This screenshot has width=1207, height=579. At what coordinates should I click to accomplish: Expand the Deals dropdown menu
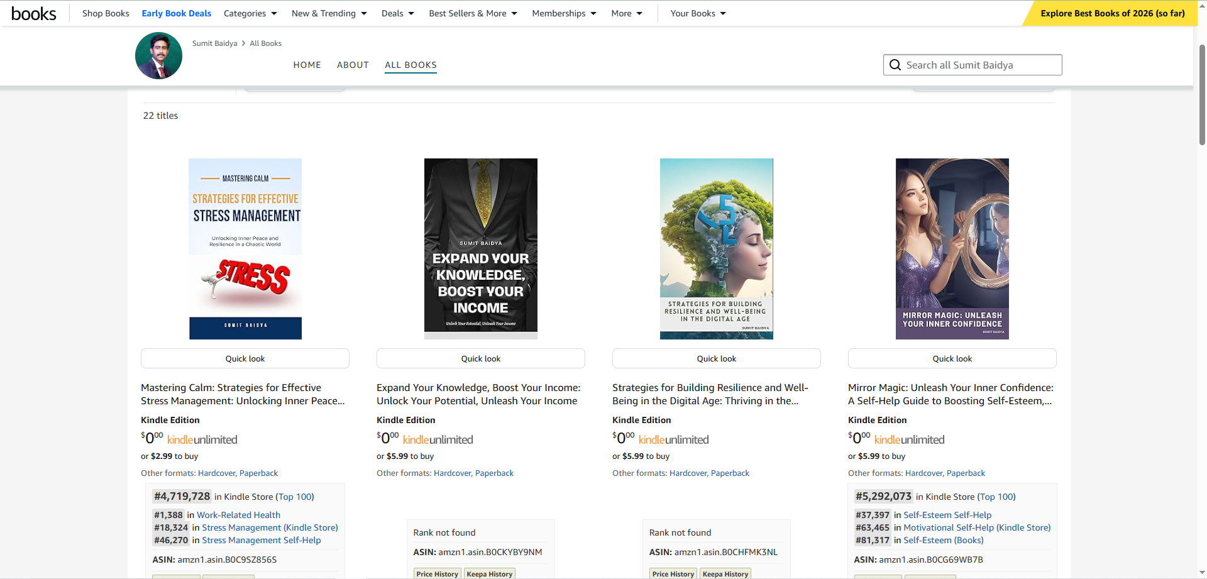[x=397, y=13]
